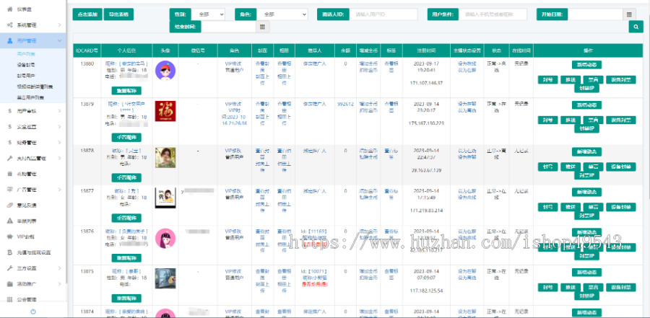
Task: Open the 仪表盘 dashboard icon in sidebar
Action: tap(9, 9)
